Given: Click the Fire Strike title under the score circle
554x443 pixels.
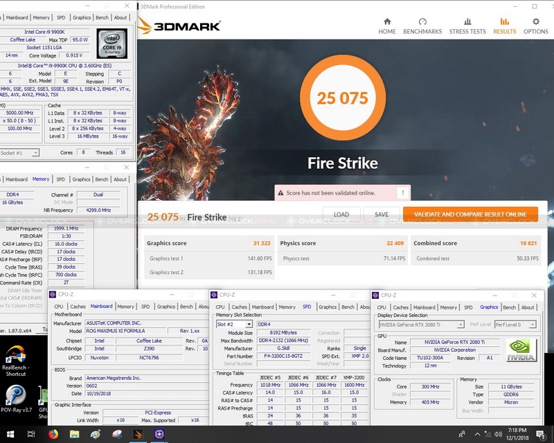Looking at the screenshot, I should pos(342,163).
